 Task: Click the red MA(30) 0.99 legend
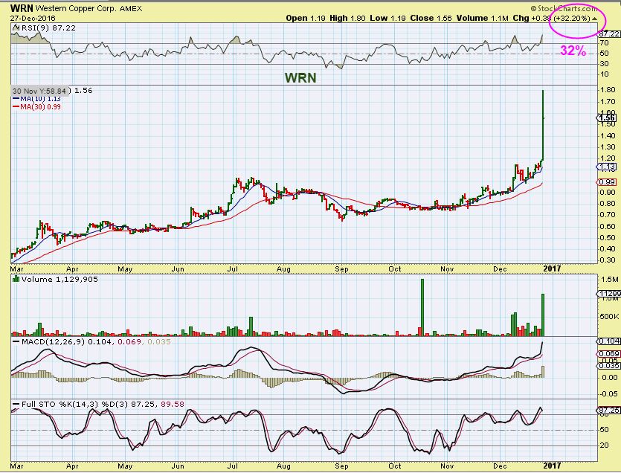pyautogui.click(x=37, y=106)
